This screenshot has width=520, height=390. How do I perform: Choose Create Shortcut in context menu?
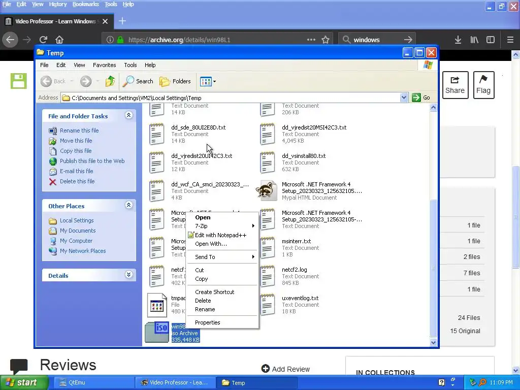[222, 292]
